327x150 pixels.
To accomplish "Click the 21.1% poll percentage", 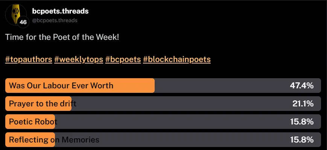I will click(303, 103).
